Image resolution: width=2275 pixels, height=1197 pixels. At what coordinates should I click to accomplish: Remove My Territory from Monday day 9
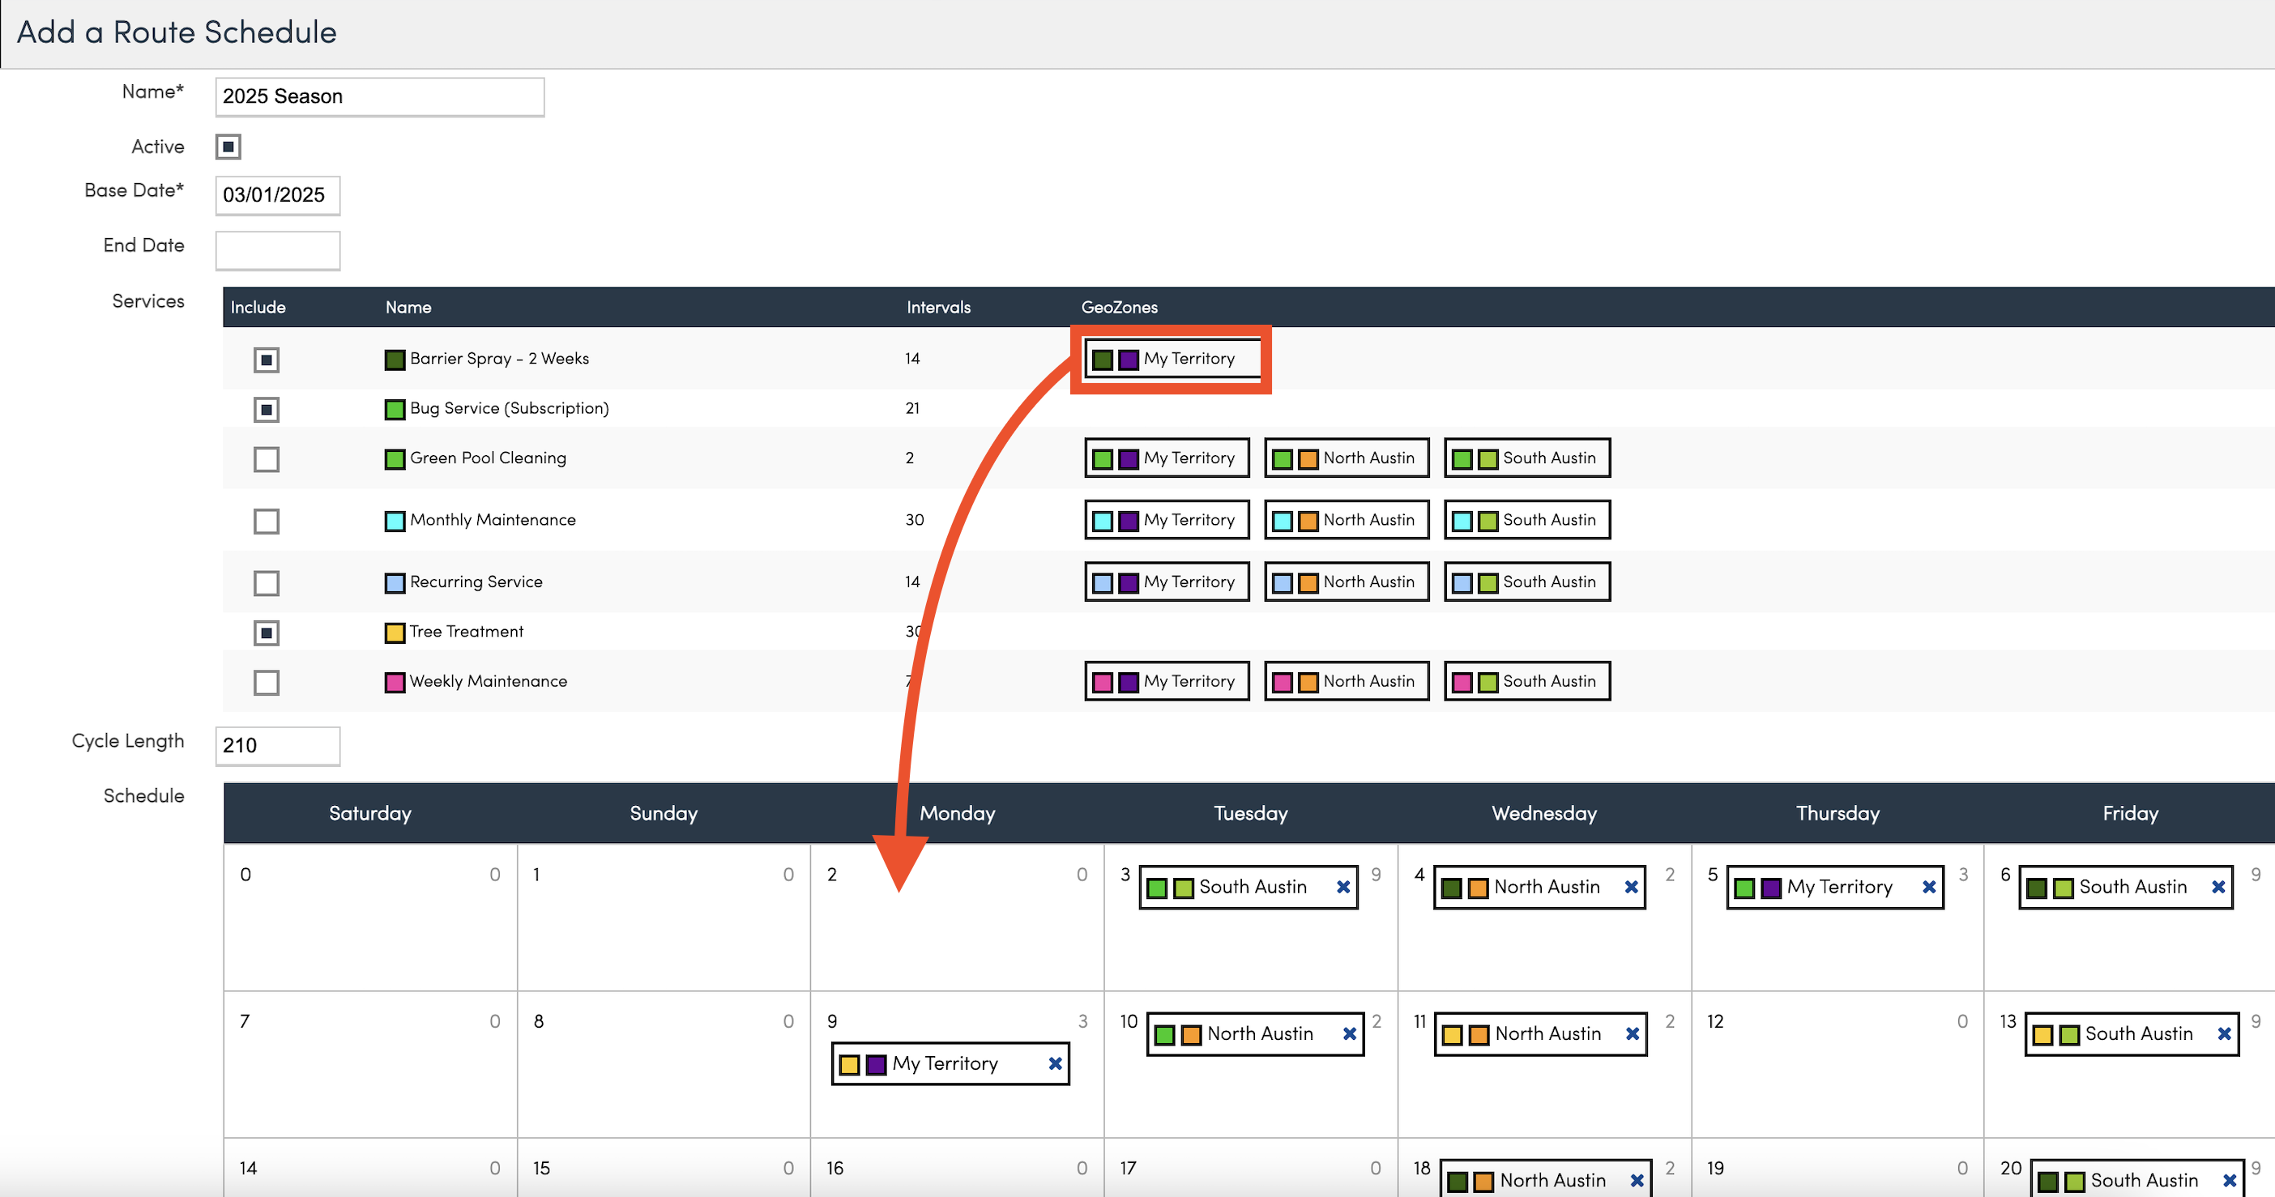tap(1055, 1063)
